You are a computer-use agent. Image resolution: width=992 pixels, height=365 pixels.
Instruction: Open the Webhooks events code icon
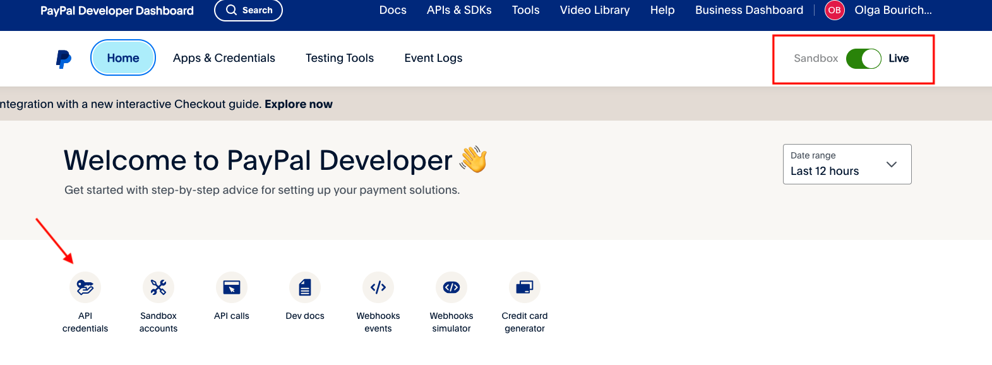click(x=378, y=287)
